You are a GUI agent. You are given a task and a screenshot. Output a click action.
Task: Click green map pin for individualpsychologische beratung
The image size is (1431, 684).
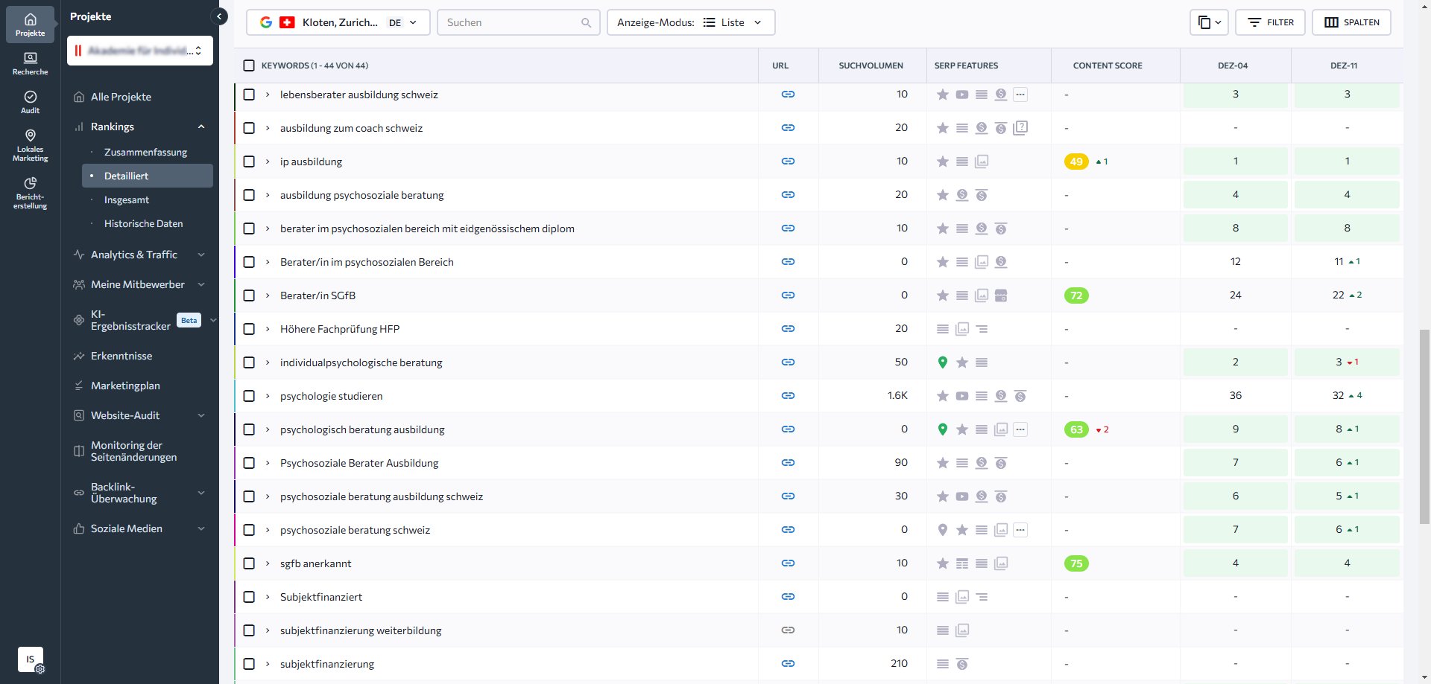coord(943,362)
